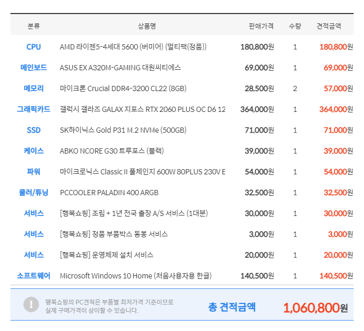The image size is (364, 331).
Task: Click the gray exclamation notice icon
Action: coord(31,304)
